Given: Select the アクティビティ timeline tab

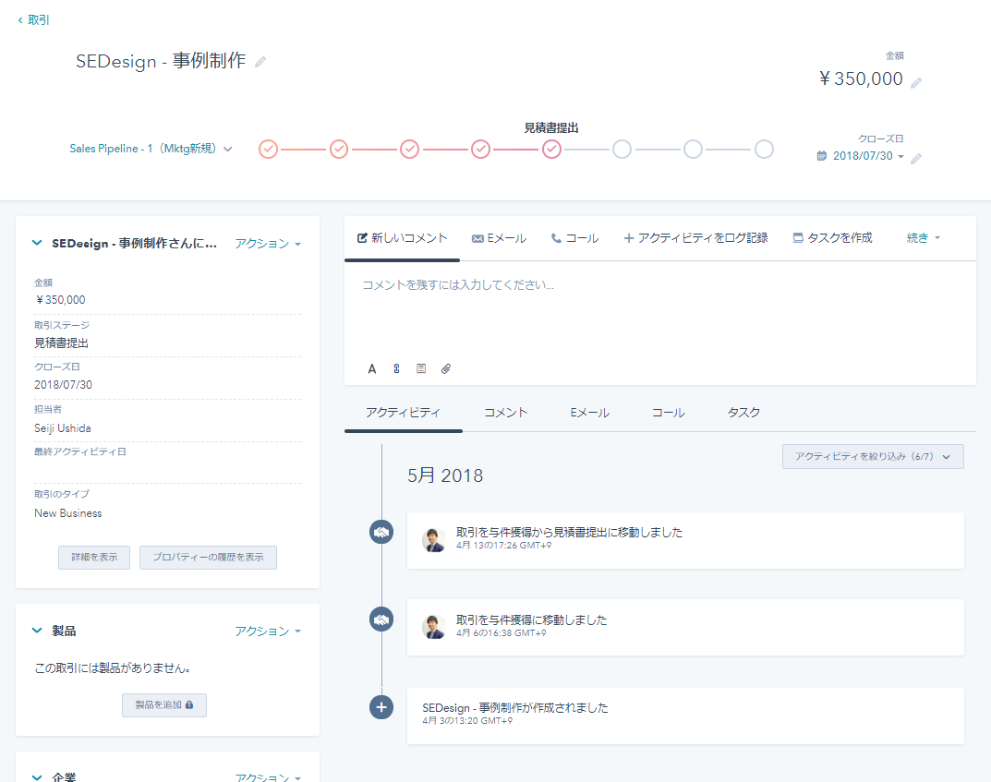Looking at the screenshot, I should pos(404,413).
